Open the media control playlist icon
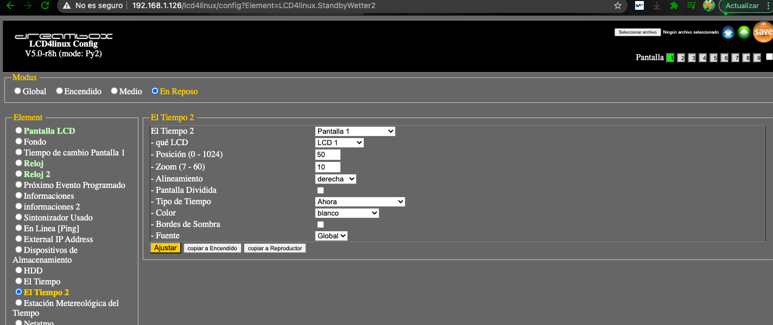The image size is (773, 325). pos(691,6)
